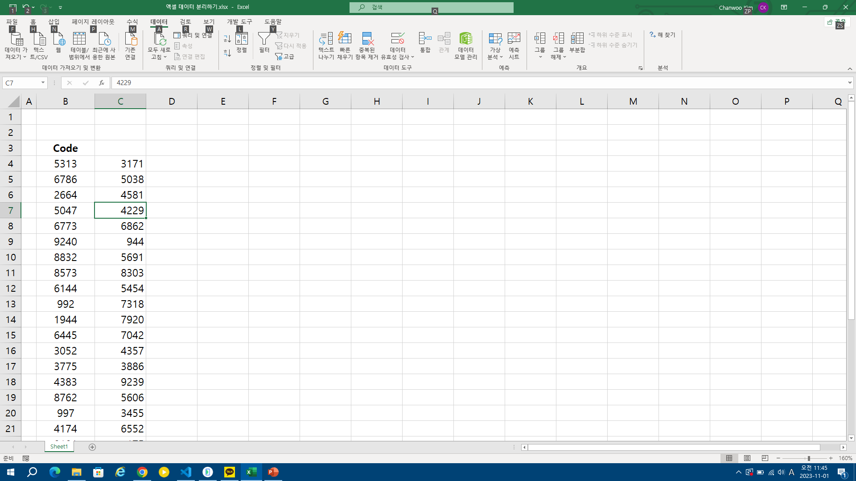
Task: Select the Sheet1 worksheet tab
Action: [59, 447]
